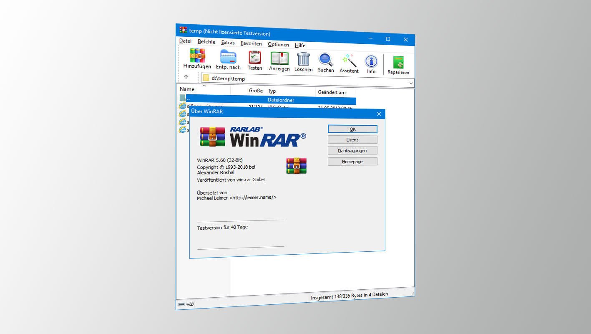Viewport: 591px width, 334px height.
Task: Open the Danksagungen button
Action: [352, 151]
